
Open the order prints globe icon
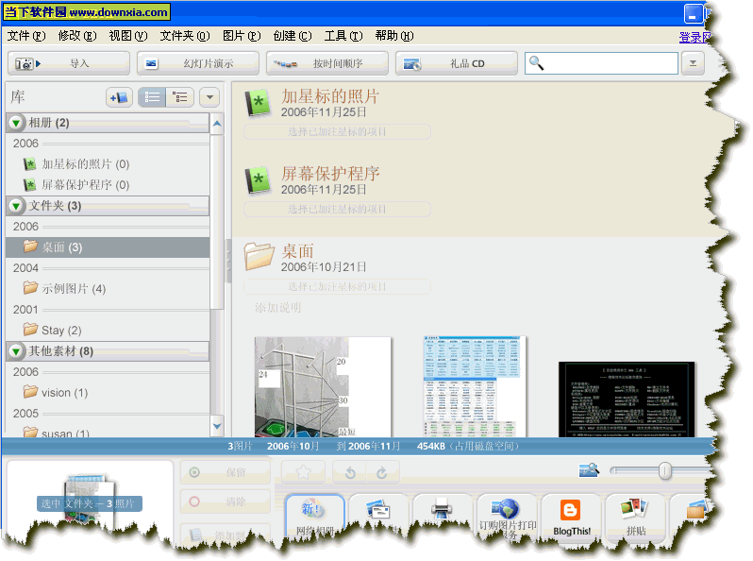(x=508, y=511)
